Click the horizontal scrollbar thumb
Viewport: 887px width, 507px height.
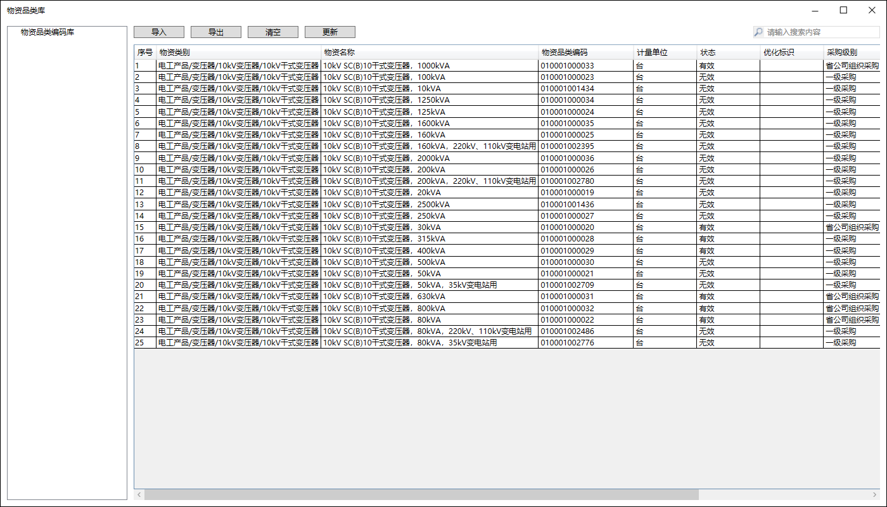(421, 494)
